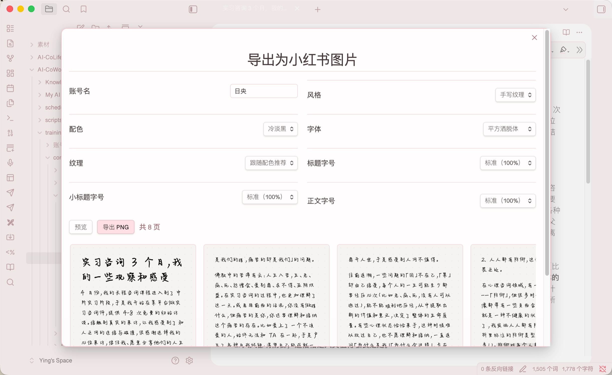Screen dimensions: 612x375
Task: Click the account name field containing 日央
Action: click(x=264, y=91)
